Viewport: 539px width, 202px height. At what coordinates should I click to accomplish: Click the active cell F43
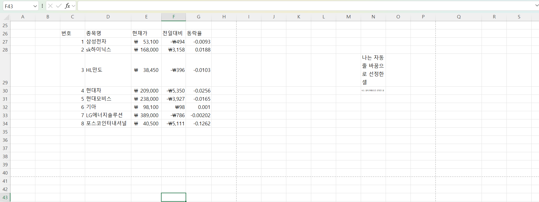coord(174,197)
